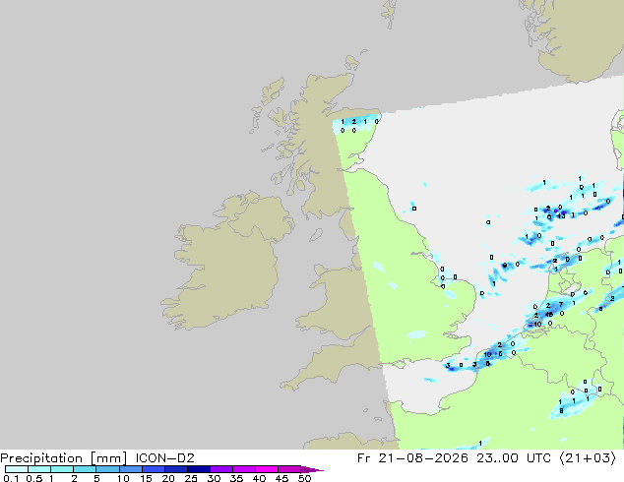624x482 pixels.
Task: Select the 5 to 10 mm legend swatch
Action: coord(108,469)
